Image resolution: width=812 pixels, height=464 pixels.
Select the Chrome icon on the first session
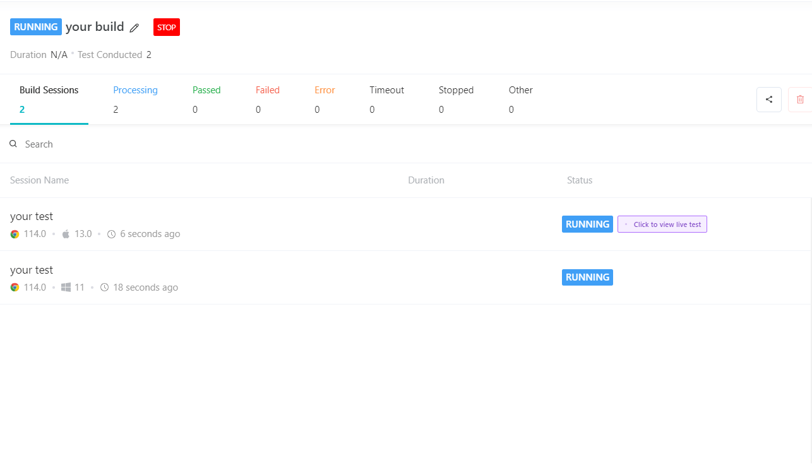14,233
